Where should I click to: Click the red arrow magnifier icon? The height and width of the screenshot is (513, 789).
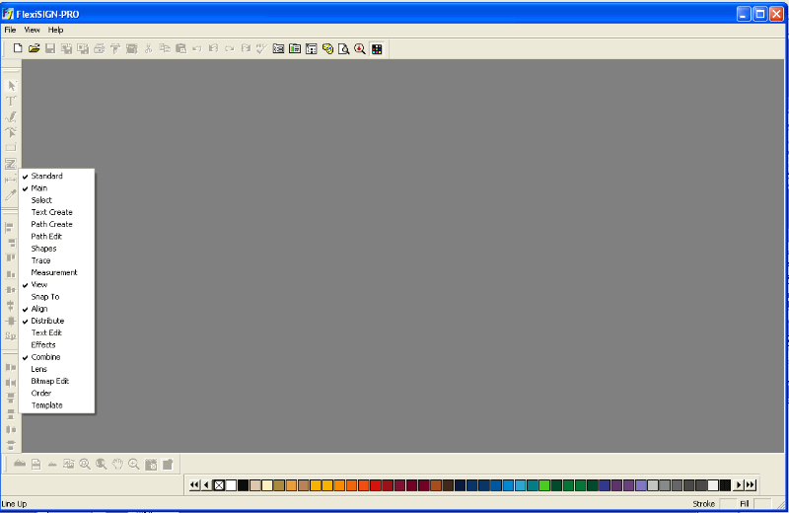tap(360, 48)
